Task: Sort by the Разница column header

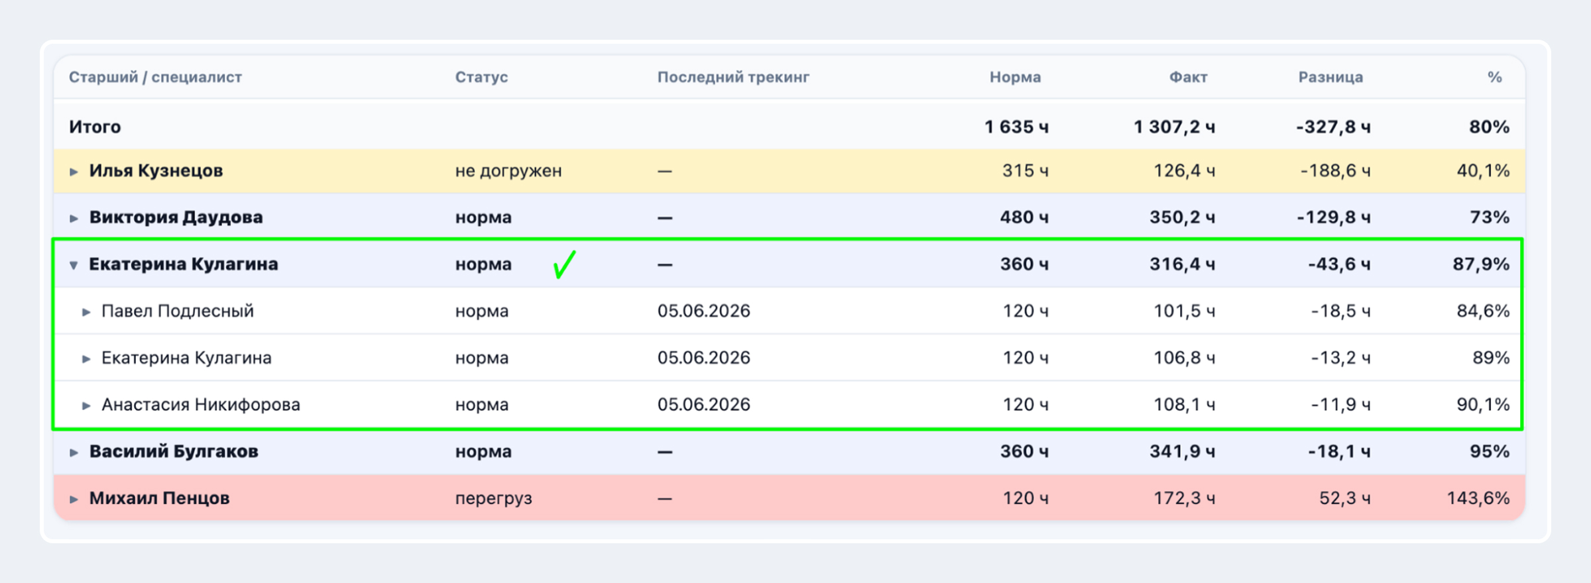Action: [x=1330, y=77]
